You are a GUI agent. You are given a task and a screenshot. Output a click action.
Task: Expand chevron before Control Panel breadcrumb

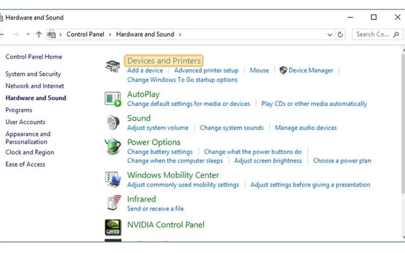(x=60, y=34)
